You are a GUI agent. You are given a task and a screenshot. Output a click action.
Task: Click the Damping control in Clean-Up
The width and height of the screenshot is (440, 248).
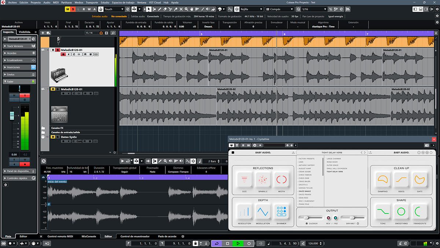[382, 180]
